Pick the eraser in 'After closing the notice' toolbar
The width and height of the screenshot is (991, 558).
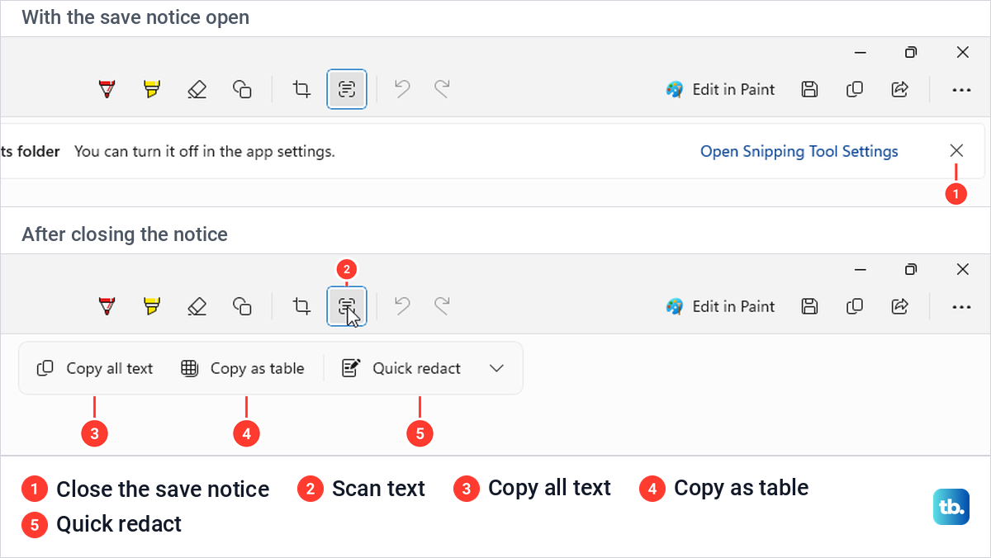(x=197, y=306)
